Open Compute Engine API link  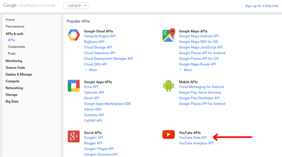[x=100, y=36]
